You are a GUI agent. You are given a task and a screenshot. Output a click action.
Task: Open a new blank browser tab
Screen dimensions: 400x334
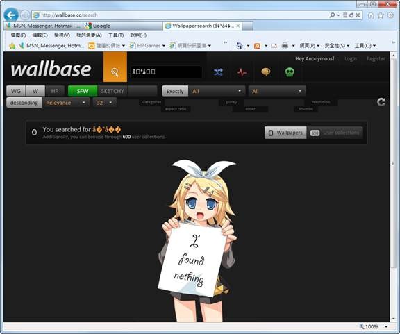point(247,26)
